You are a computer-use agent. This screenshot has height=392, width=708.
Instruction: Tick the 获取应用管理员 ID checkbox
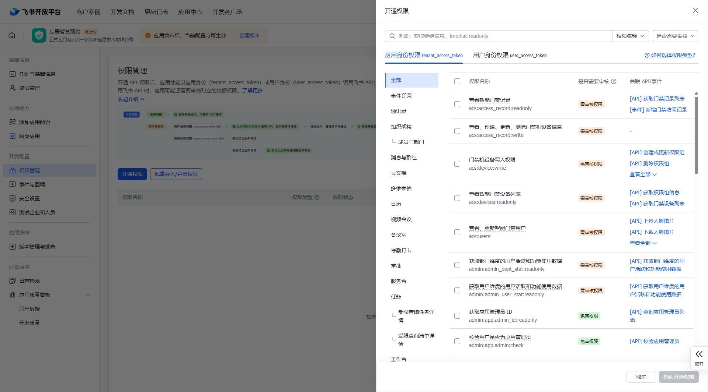[x=457, y=316]
